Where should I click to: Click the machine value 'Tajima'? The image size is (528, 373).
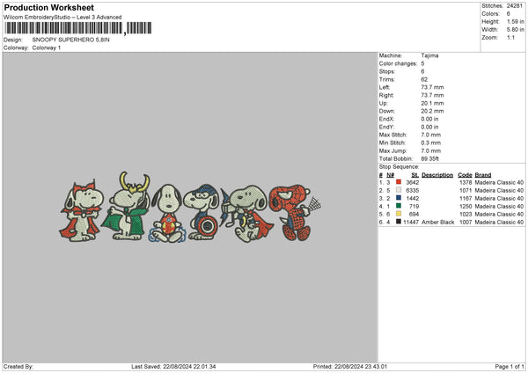click(x=429, y=55)
